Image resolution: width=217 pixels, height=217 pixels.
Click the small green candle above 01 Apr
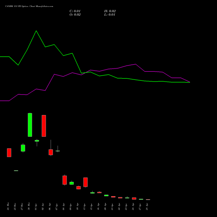tap(37, 141)
